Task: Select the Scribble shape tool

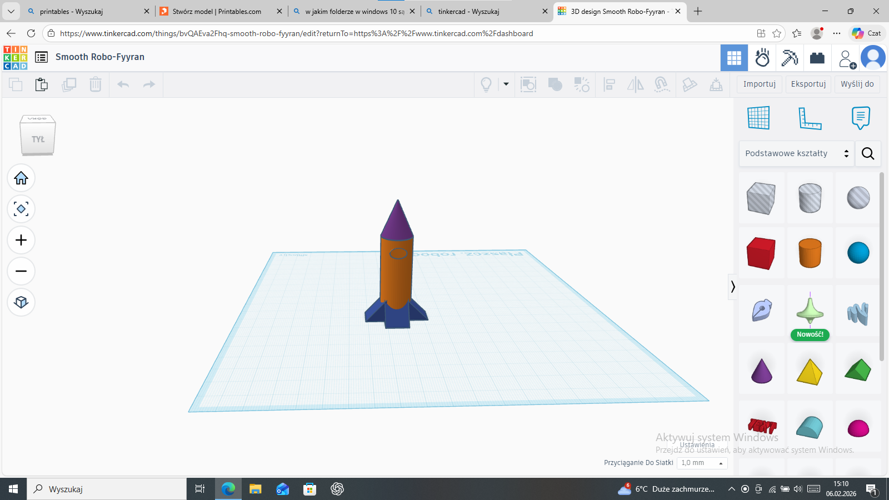Action: coord(761,310)
